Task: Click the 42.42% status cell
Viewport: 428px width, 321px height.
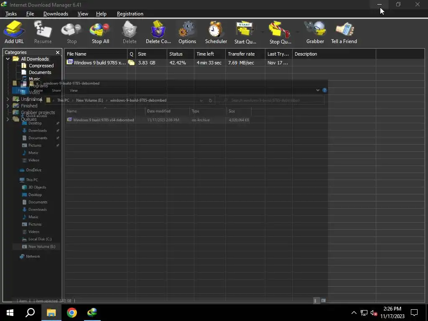Action: point(177,63)
